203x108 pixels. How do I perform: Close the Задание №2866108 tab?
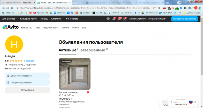point(34,3)
